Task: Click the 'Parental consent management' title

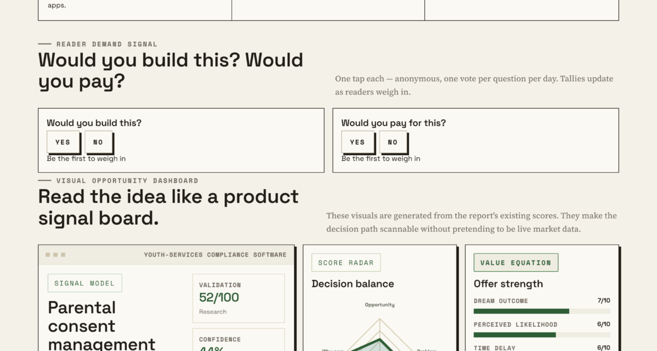Action: tap(102, 326)
